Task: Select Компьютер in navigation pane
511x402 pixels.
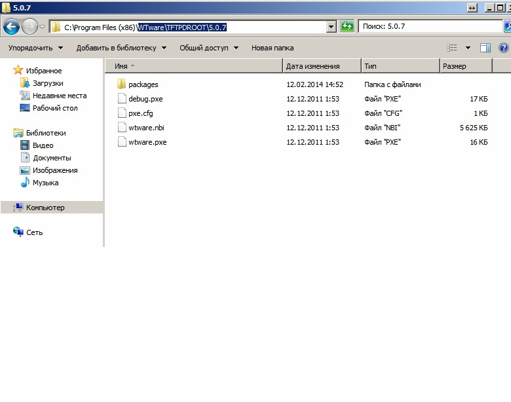Action: (x=45, y=208)
